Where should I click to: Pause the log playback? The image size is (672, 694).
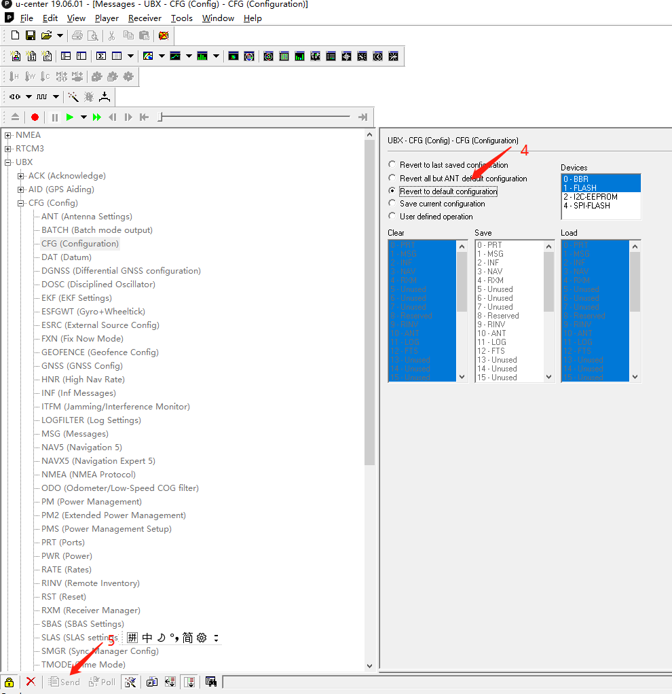(x=55, y=117)
